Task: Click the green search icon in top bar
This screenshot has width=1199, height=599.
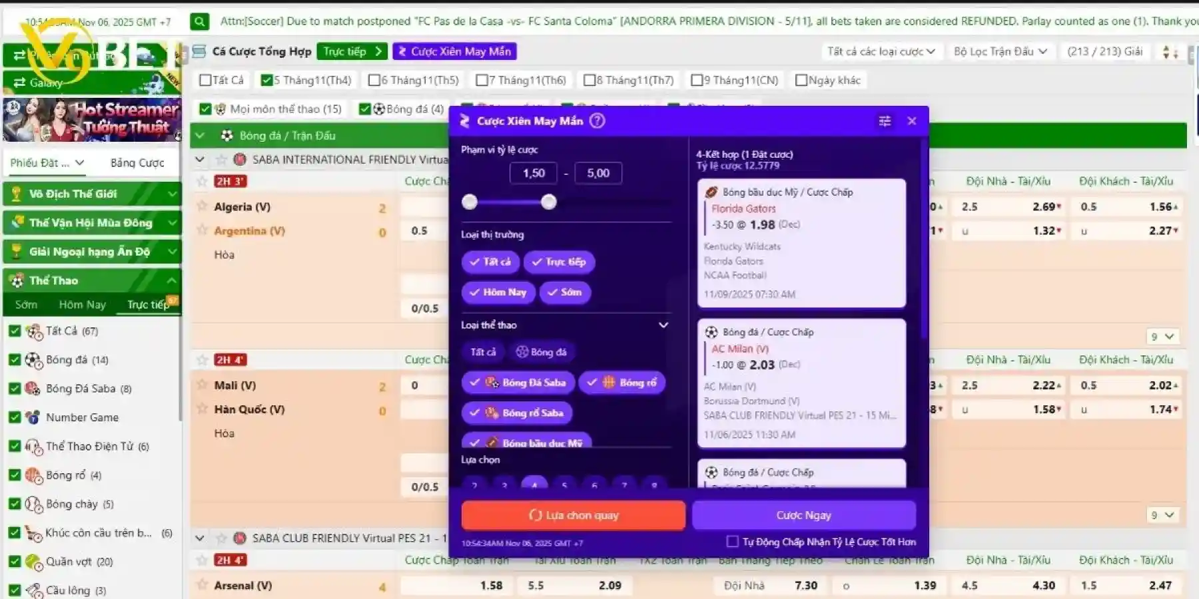Action: [199, 21]
